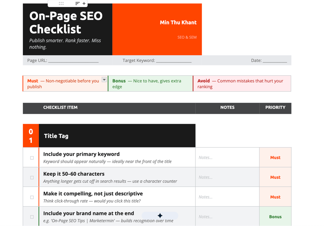Image resolution: width=324 pixels, height=226 pixels.
Task: Click the Notes field for 50–60 characters row
Action: point(227,177)
